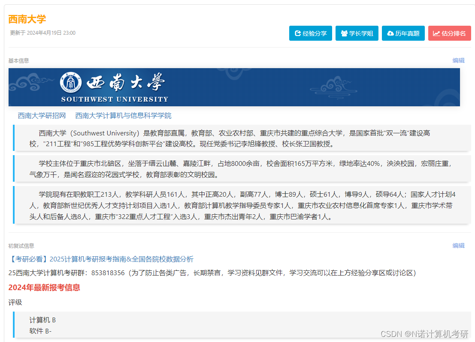Viewport: 475px width, 342px height.
Task: Click the Southwest University banner image
Action: coord(234,87)
